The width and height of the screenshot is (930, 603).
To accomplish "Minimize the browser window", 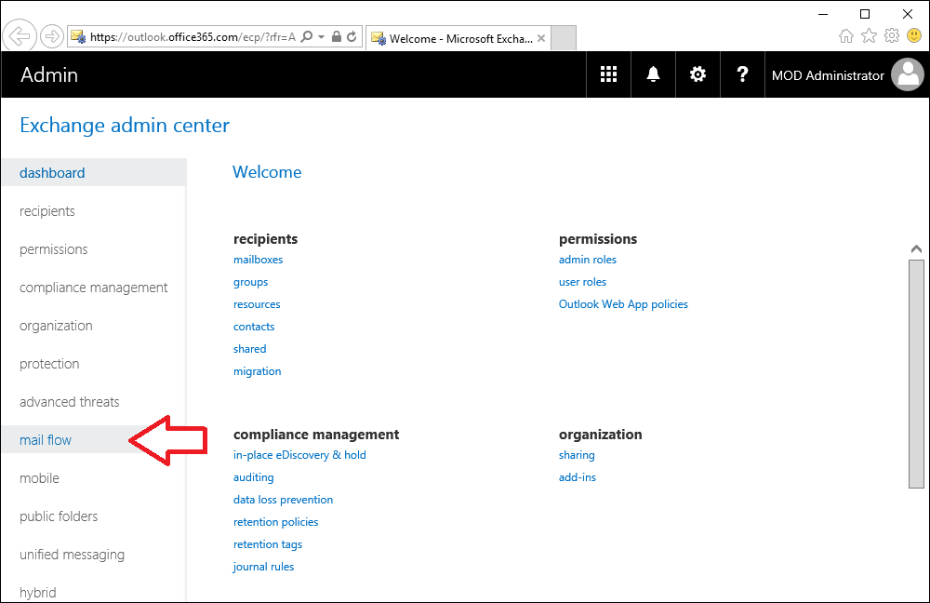I will [823, 14].
